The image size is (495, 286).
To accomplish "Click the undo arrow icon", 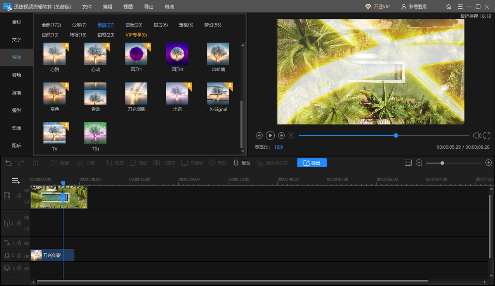I will [8, 163].
